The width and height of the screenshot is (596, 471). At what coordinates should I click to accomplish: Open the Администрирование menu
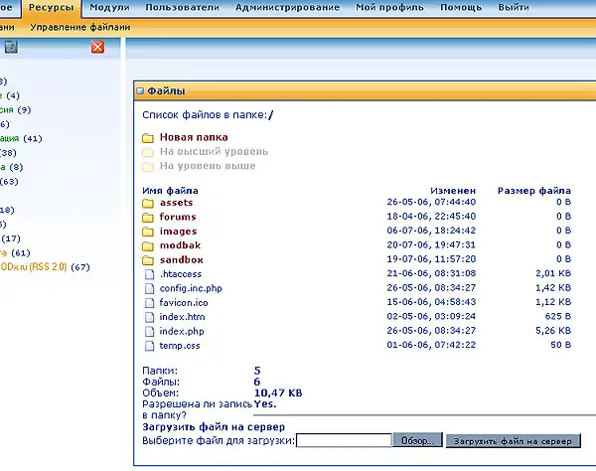click(x=286, y=8)
